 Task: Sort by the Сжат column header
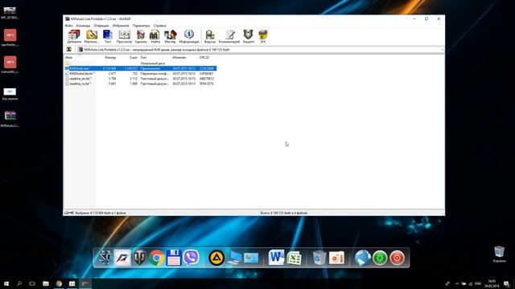(134, 57)
